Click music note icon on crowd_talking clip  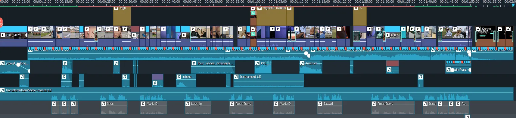[2, 63]
